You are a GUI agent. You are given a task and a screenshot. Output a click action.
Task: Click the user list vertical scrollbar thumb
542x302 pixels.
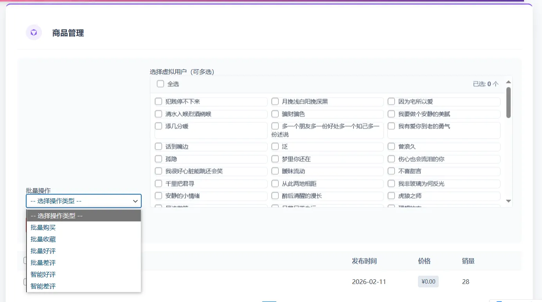tap(508, 102)
